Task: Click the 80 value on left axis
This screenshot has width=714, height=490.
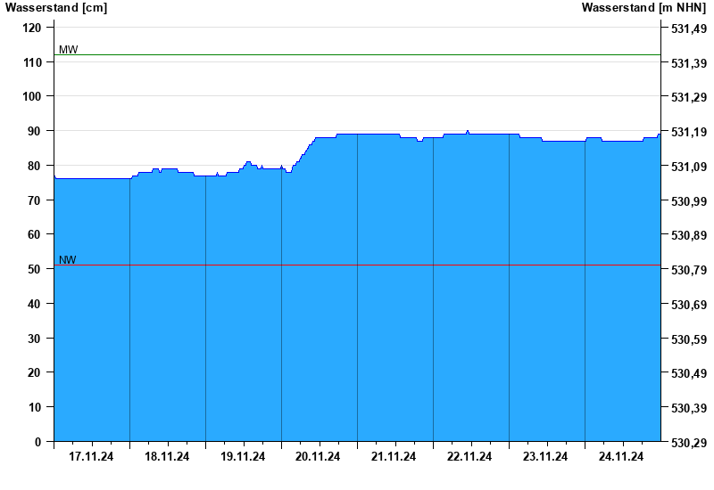Action: (35, 166)
